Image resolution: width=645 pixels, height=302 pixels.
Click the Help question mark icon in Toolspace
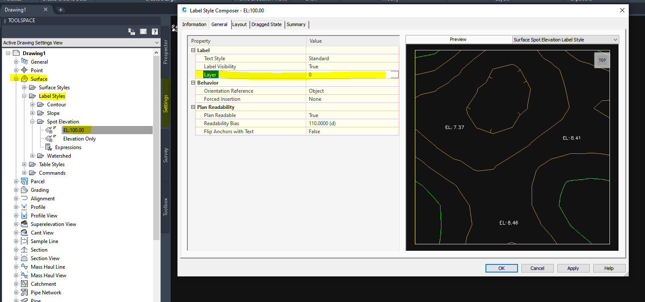pos(154,31)
